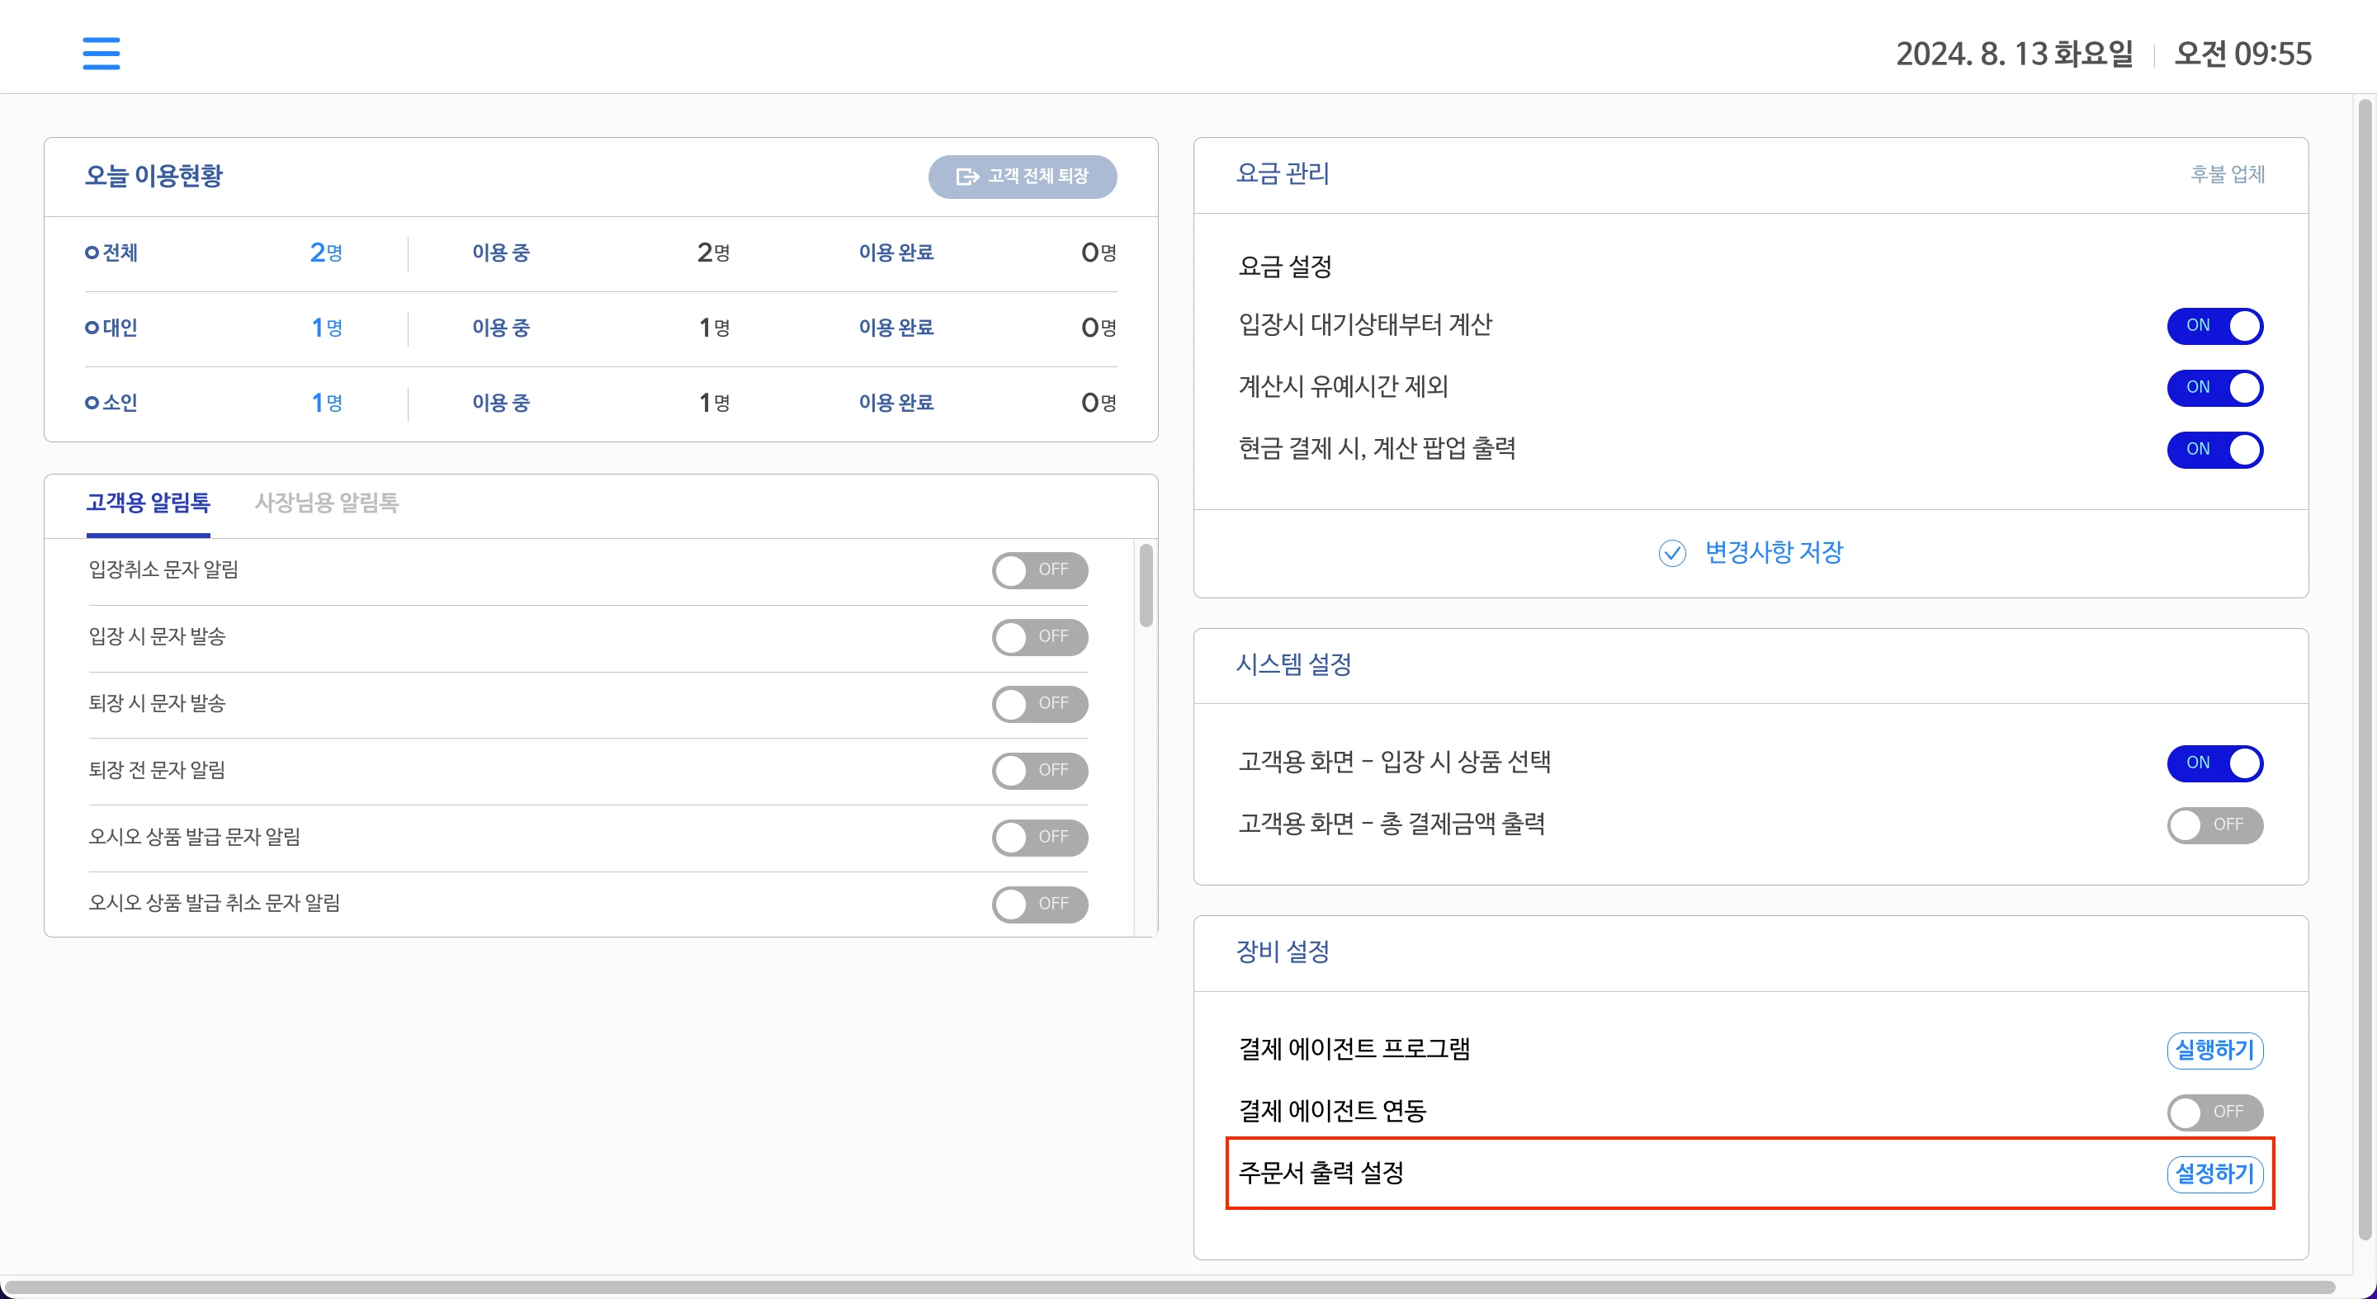Image resolution: width=2377 pixels, height=1299 pixels.
Task: Turn off 현금 결제 시, 계산 팝업 출력
Action: (2214, 449)
